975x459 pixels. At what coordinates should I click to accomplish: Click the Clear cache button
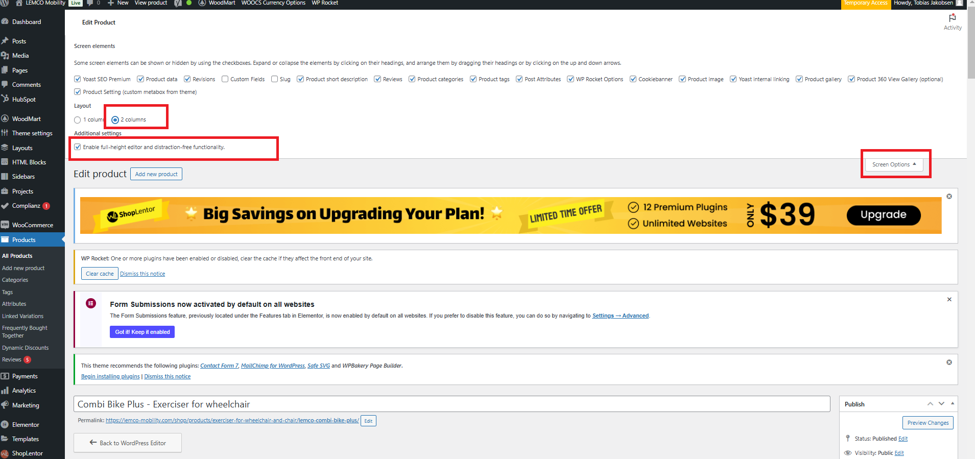pyautogui.click(x=100, y=274)
